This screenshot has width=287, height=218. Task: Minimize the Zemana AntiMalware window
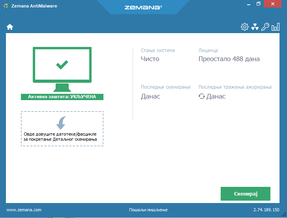tap(249, 4)
